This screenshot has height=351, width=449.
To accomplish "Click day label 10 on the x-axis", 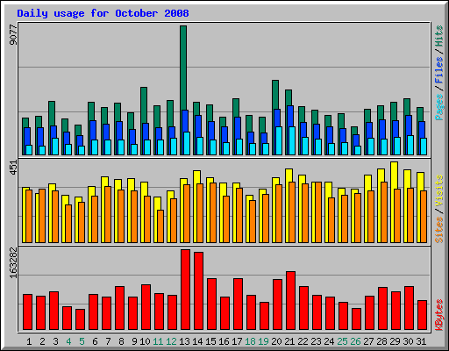I will click(x=145, y=341).
